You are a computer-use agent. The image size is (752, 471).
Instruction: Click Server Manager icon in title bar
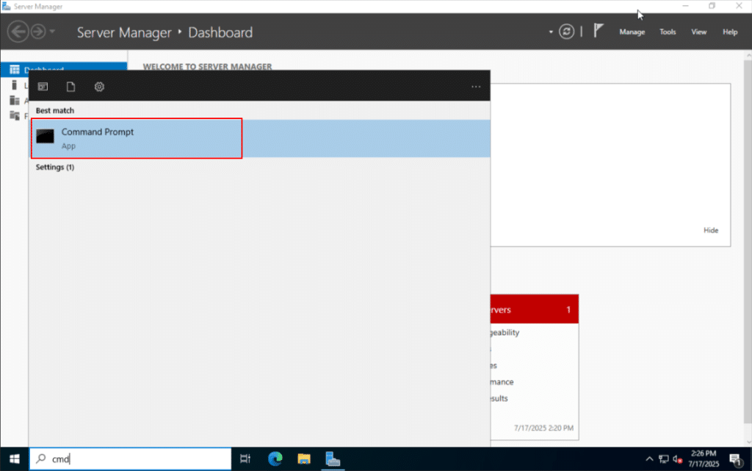6,6
